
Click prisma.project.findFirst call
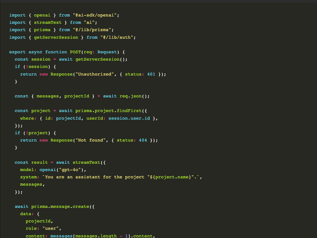(108, 111)
